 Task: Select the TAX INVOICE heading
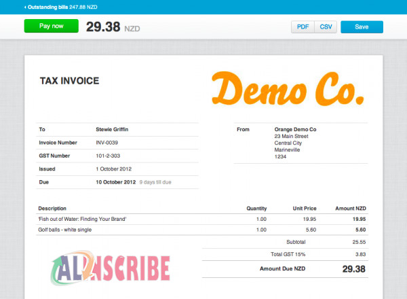(70, 81)
